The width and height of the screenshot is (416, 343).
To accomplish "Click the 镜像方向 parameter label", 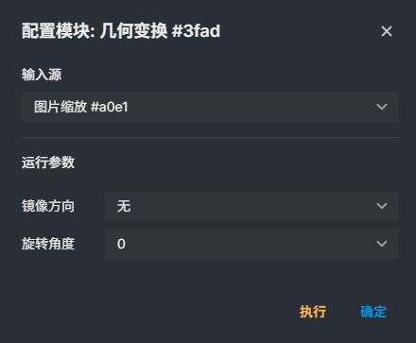I will (x=48, y=206).
